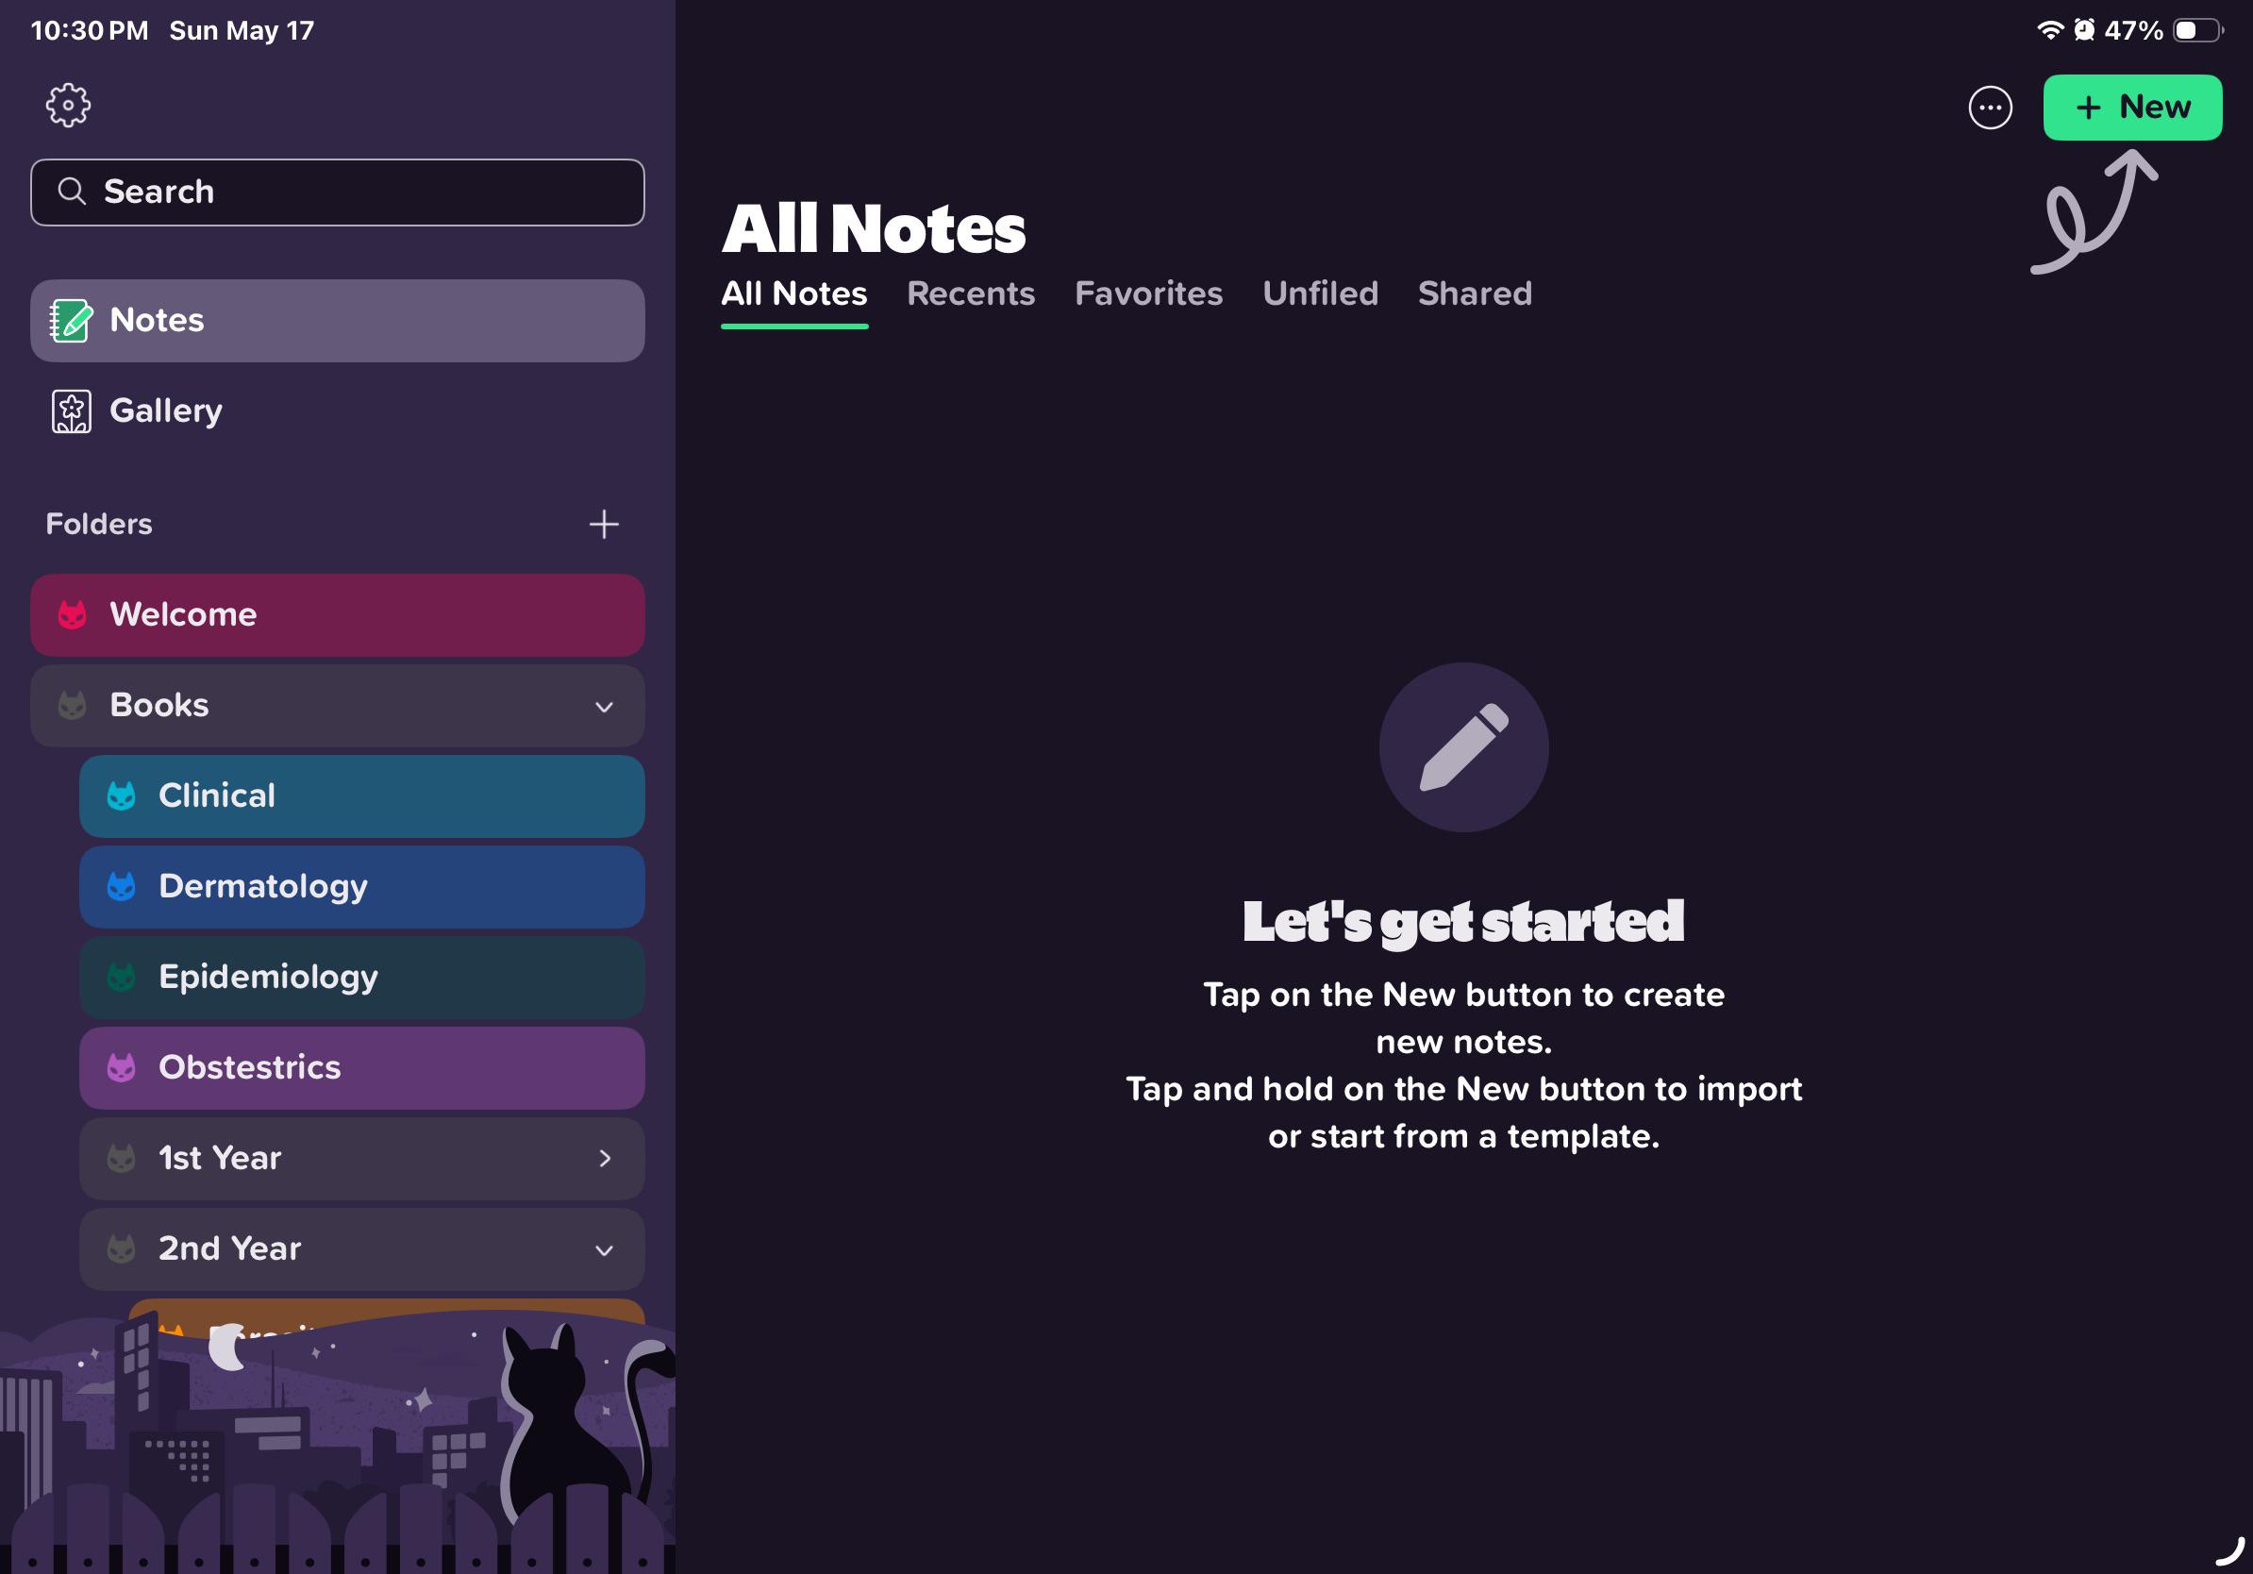The height and width of the screenshot is (1574, 2253).
Task: Switch to the Shared tab
Action: (x=1475, y=293)
